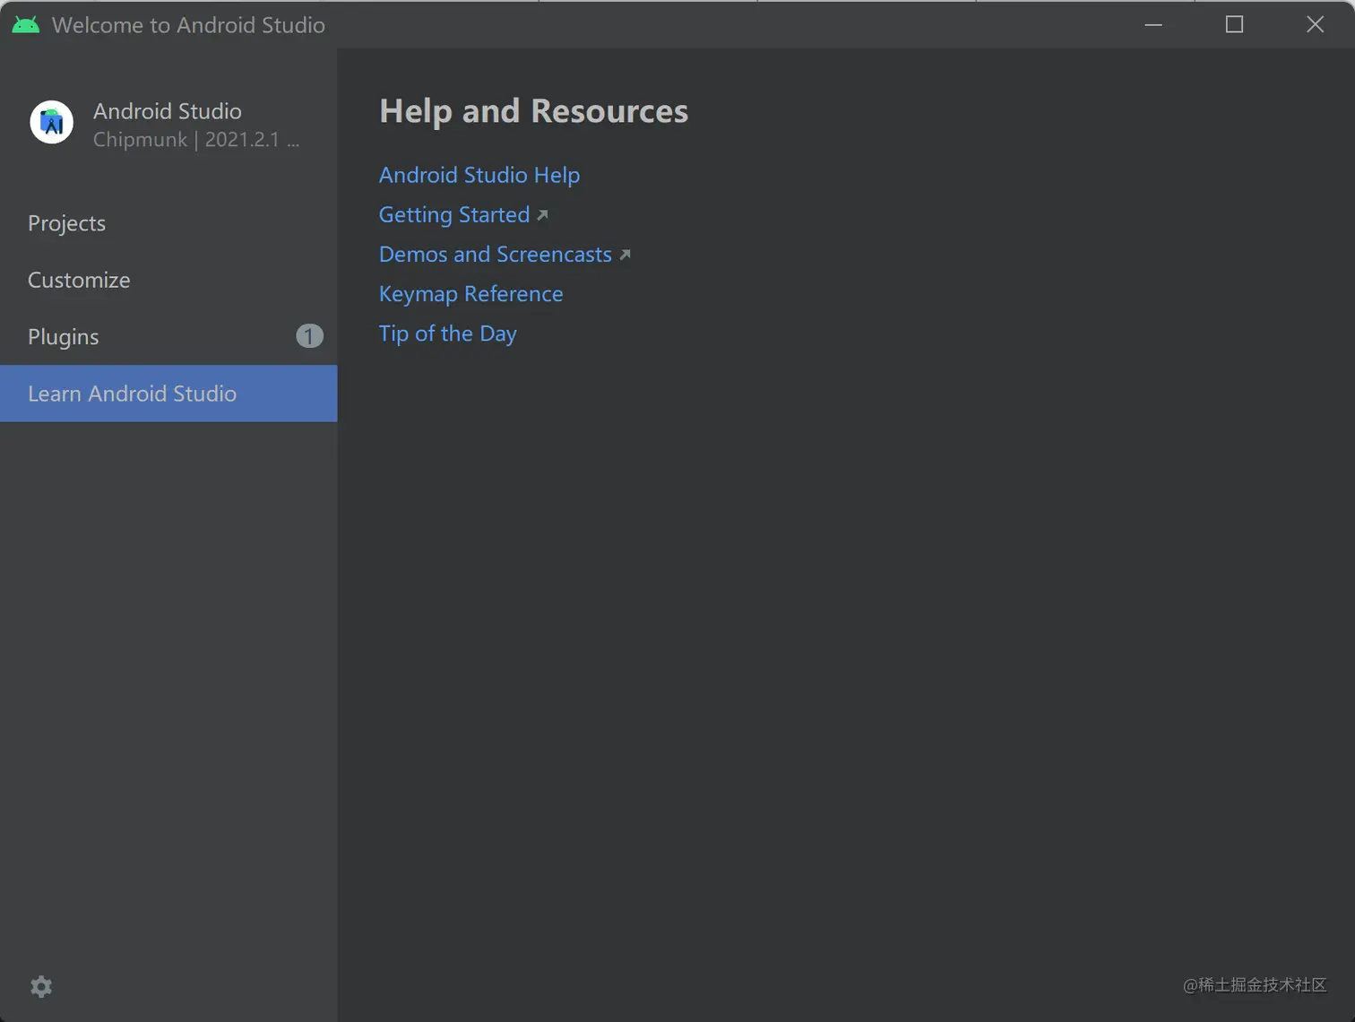Open the settings gear options menu
Screen dimensions: 1355x1022
(x=41, y=987)
